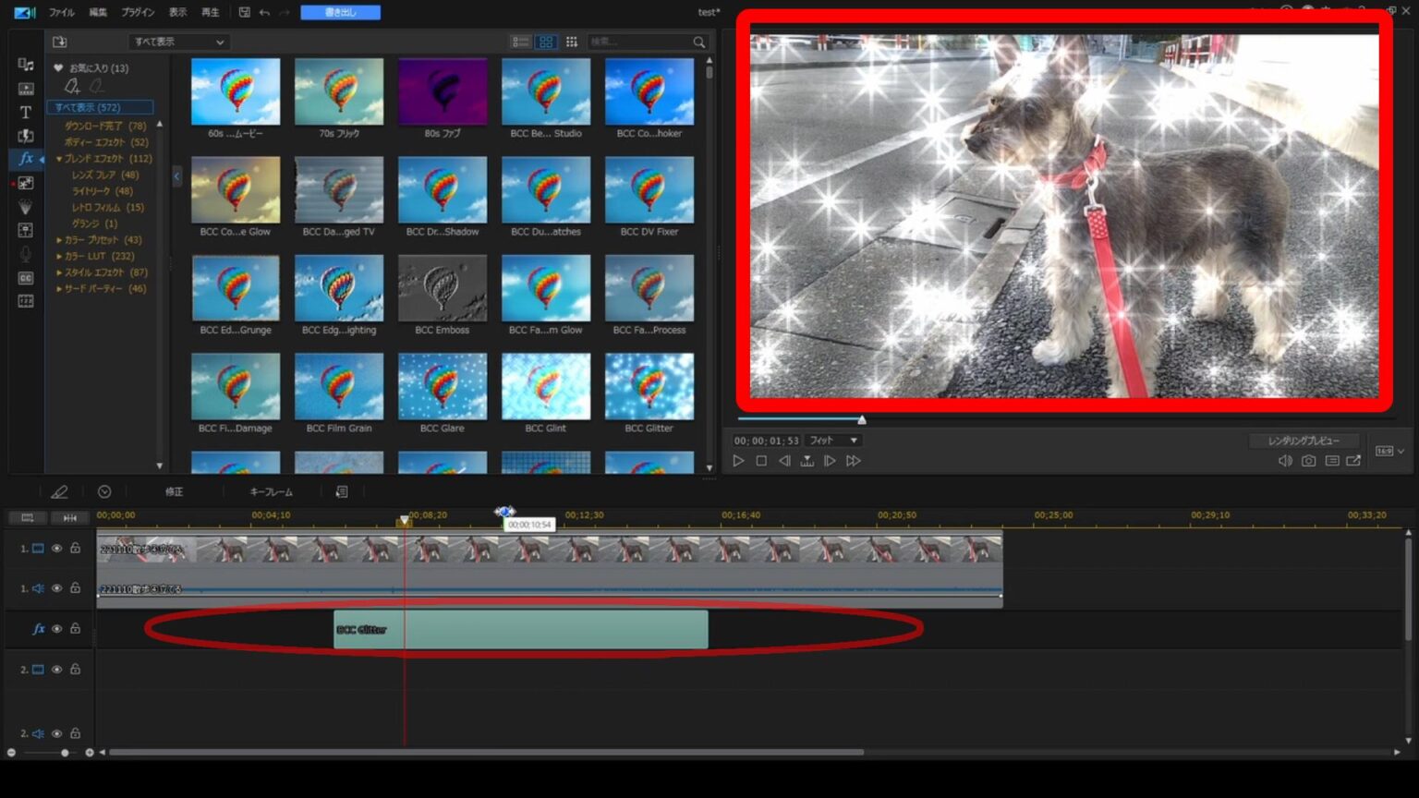Toggle lock on video track 1
This screenshot has height=798, width=1419.
(76, 549)
